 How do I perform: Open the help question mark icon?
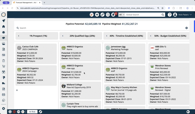169,15
